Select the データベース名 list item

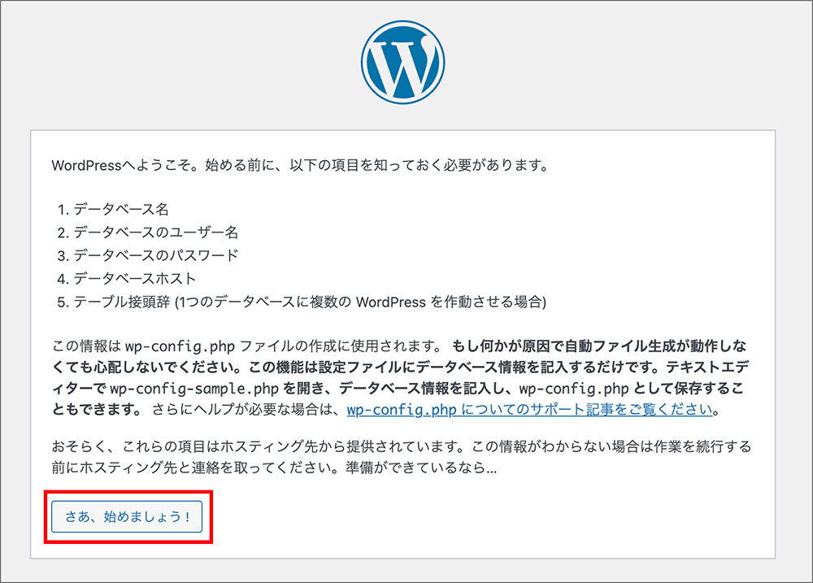(x=114, y=210)
